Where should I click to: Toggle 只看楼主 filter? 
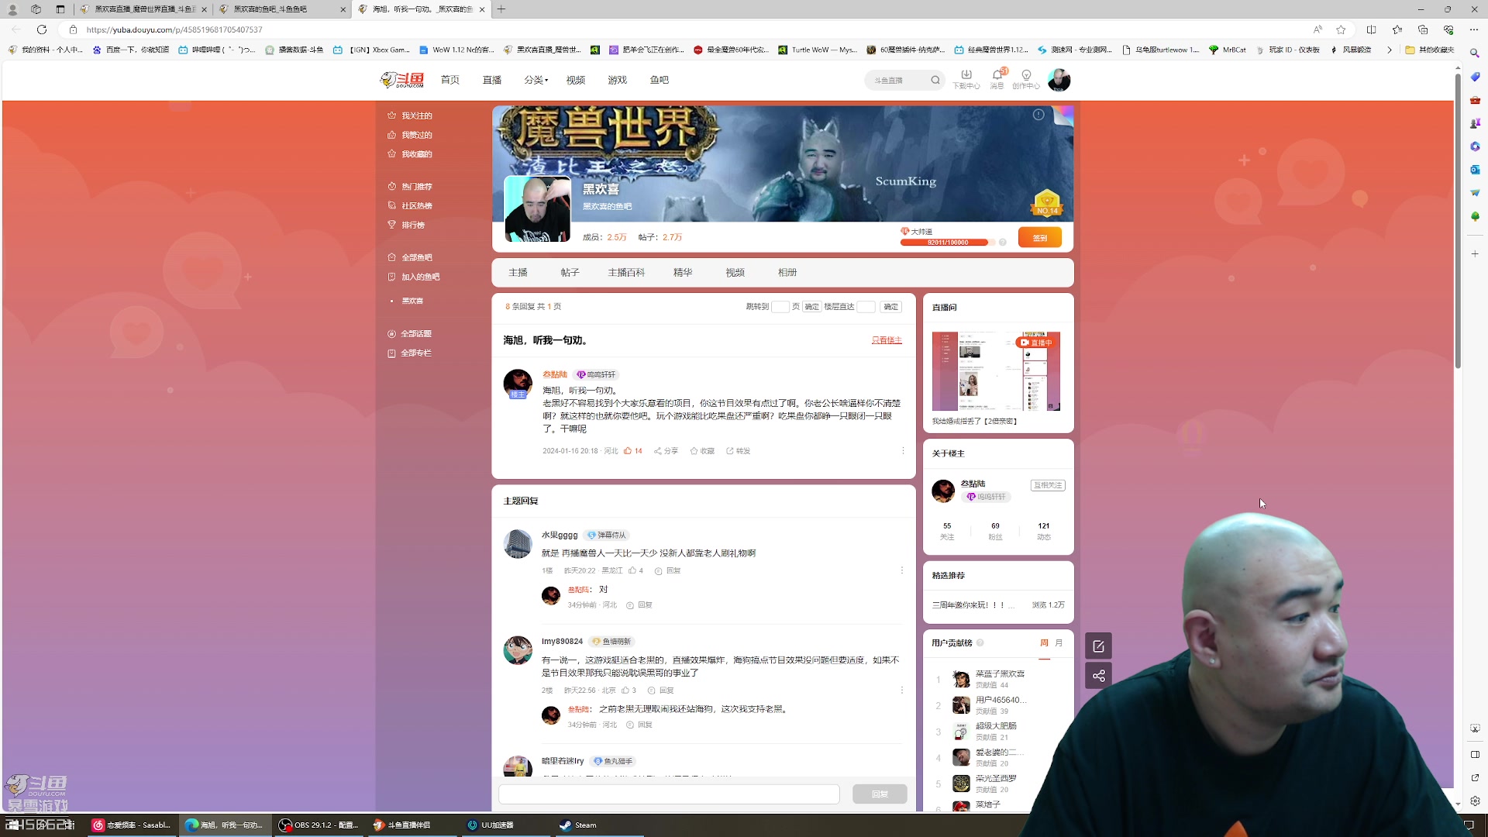(887, 340)
